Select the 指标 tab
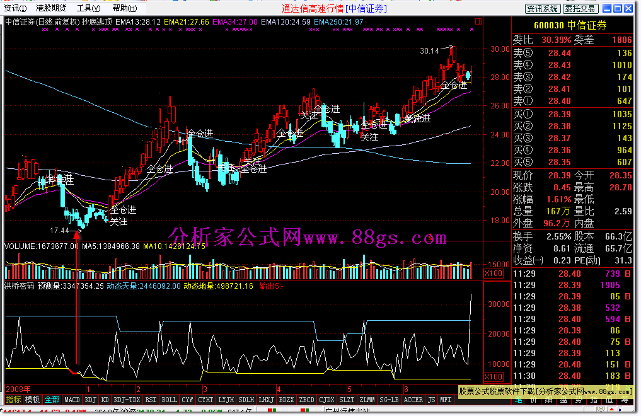The width and height of the screenshot is (641, 416). point(13,400)
